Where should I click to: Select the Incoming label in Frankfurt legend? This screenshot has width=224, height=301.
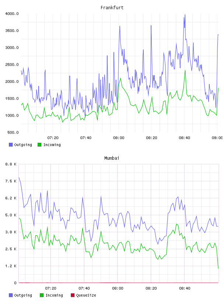pos(52,145)
